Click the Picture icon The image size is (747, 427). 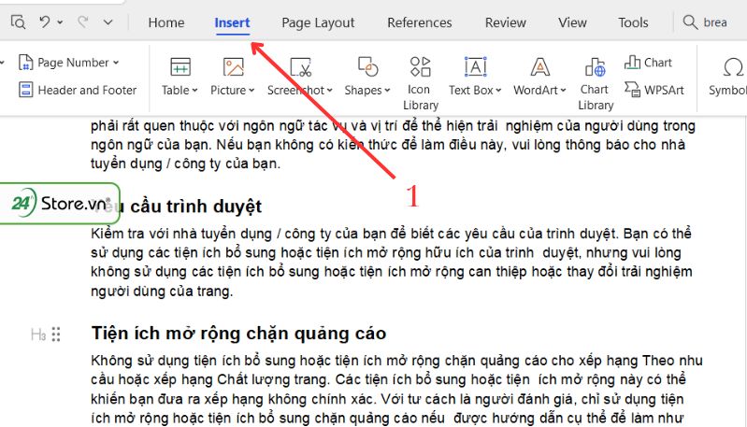point(233,67)
